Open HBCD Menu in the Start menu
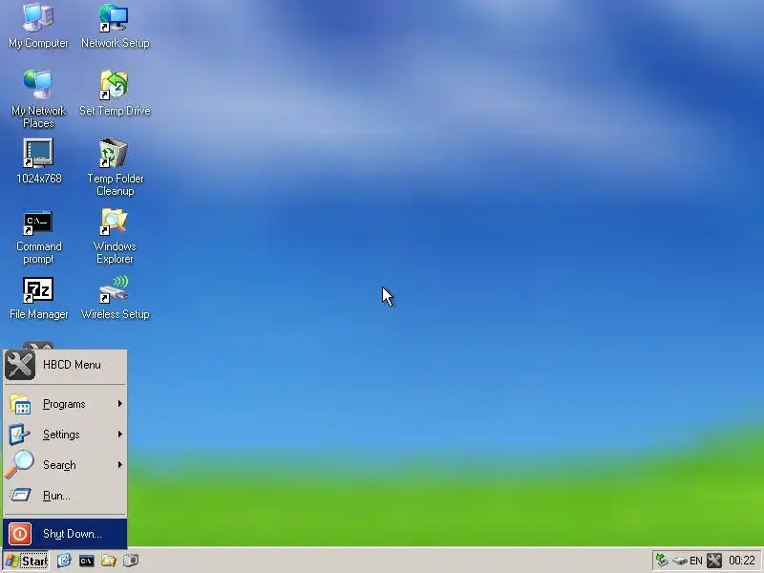Screen dimensions: 764x573 [65, 365]
